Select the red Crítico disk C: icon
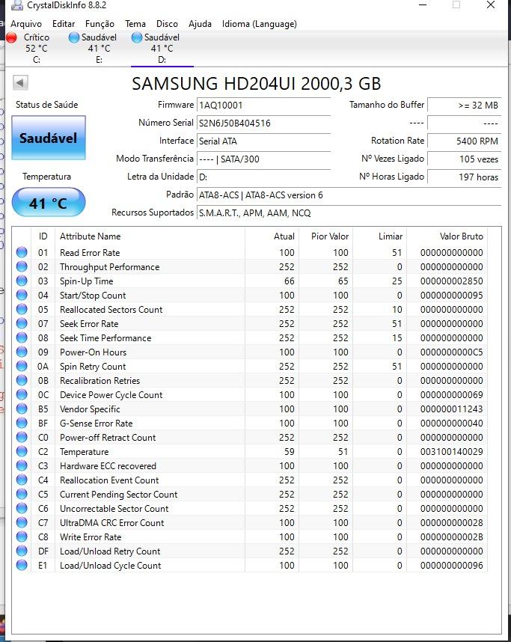This screenshot has height=642, width=511. point(11,37)
